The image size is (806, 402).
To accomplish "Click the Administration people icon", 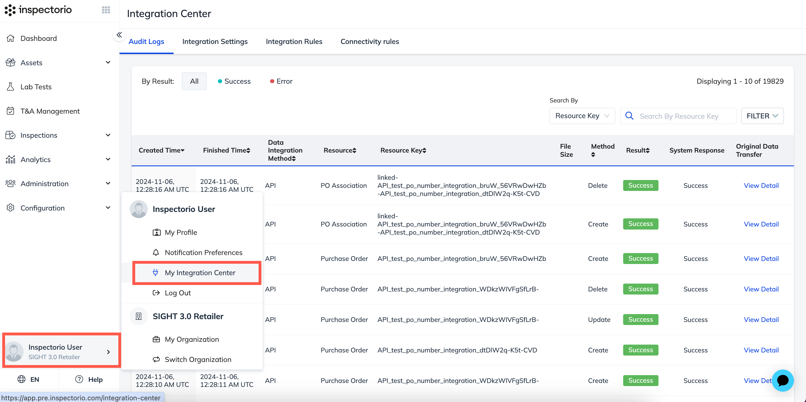I will (11, 184).
